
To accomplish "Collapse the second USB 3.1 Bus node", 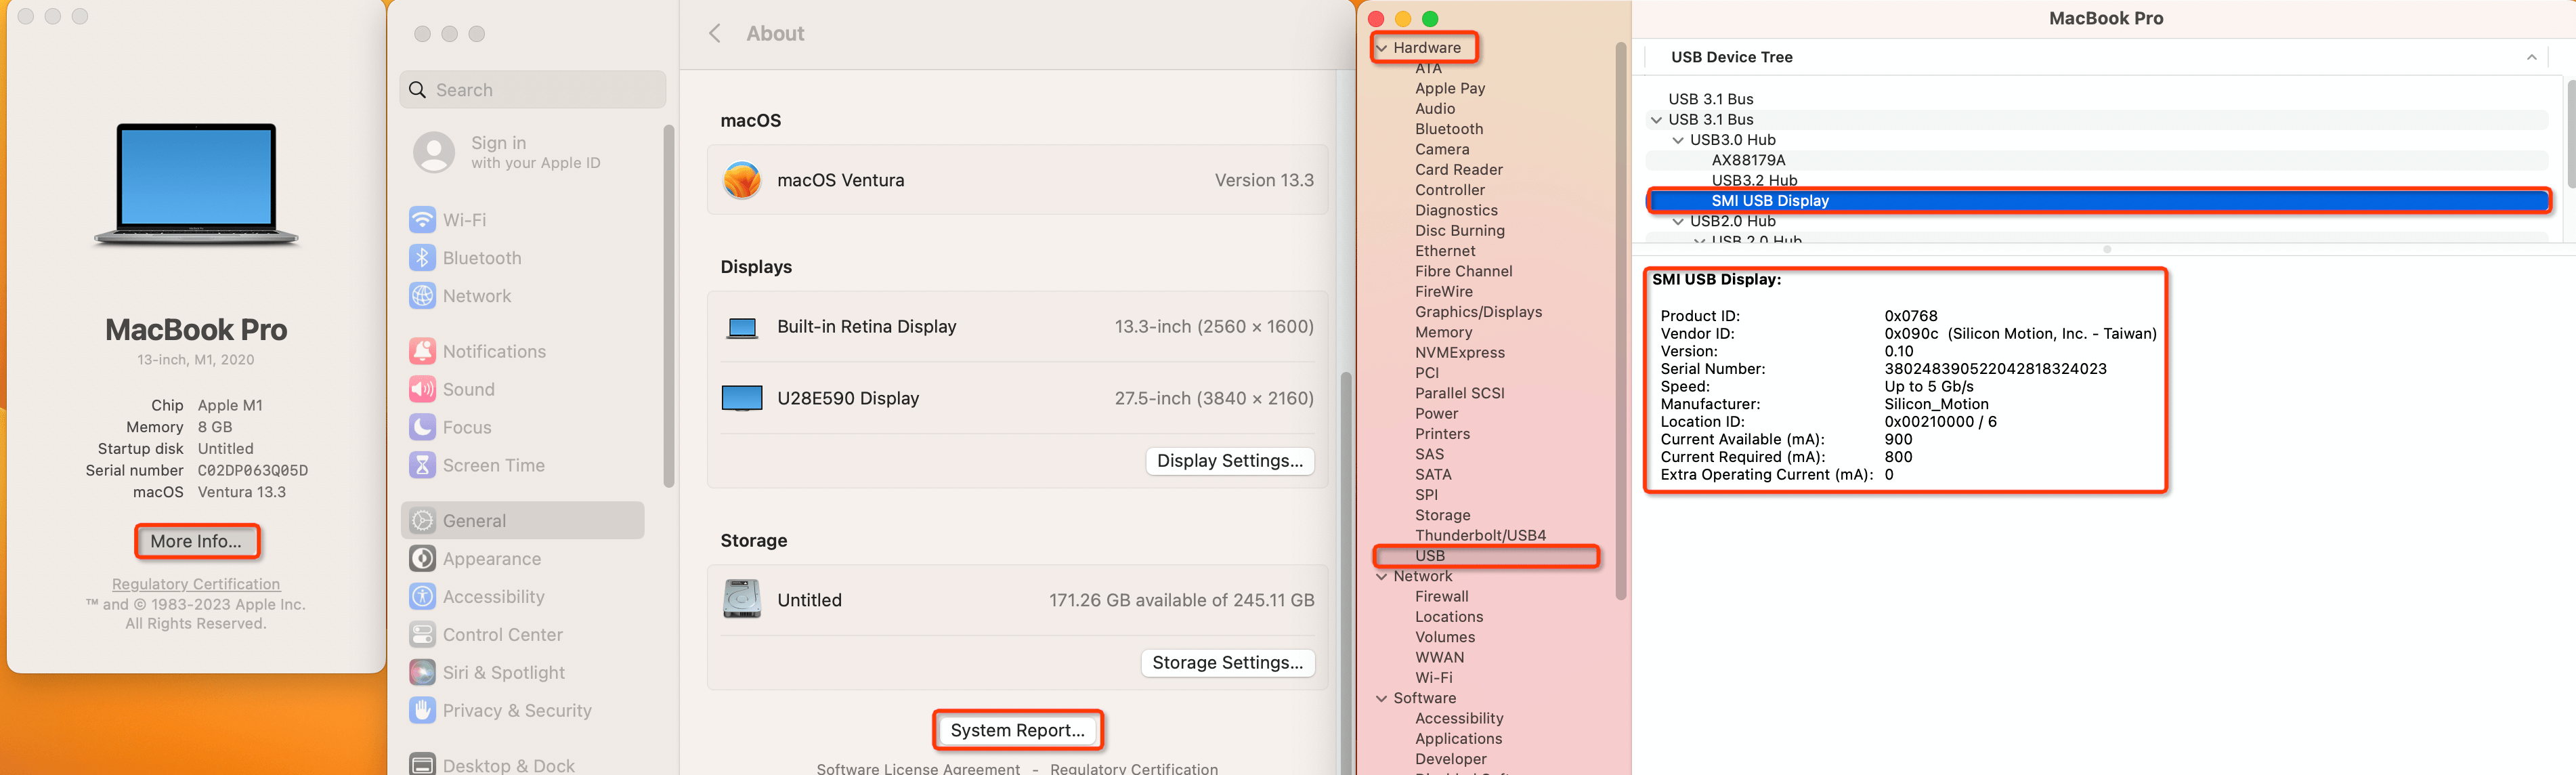I will coord(1657,120).
